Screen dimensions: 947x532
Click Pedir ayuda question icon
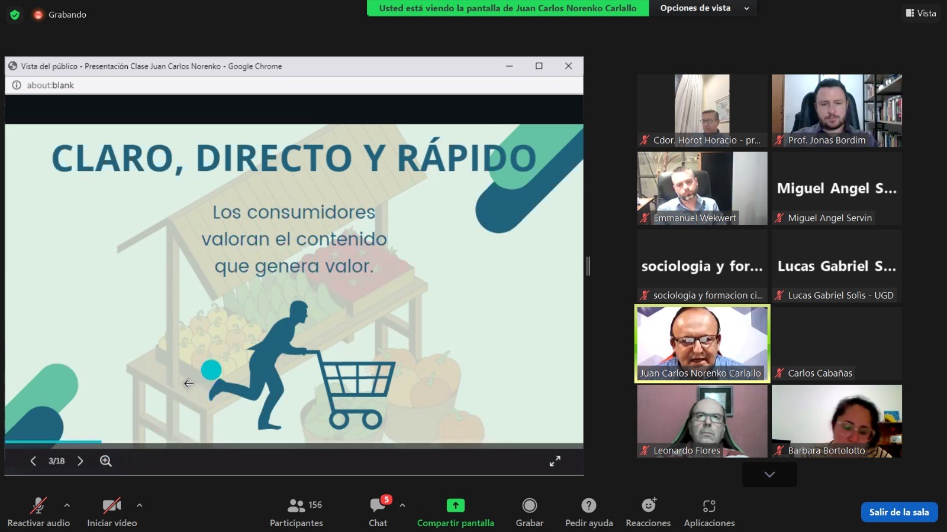[589, 505]
